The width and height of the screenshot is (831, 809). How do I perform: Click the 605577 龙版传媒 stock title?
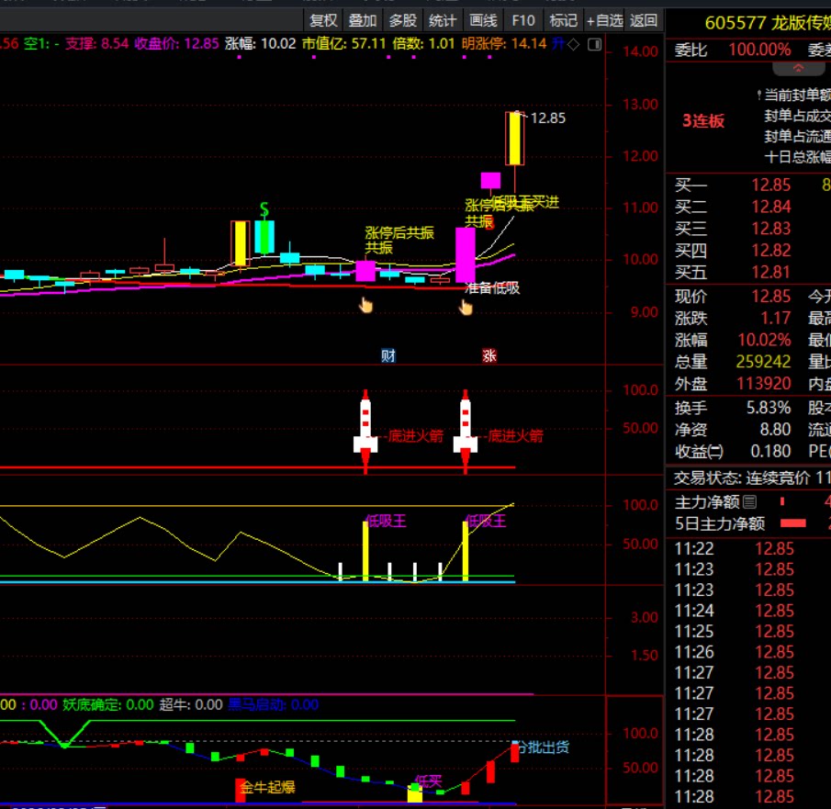click(x=768, y=23)
